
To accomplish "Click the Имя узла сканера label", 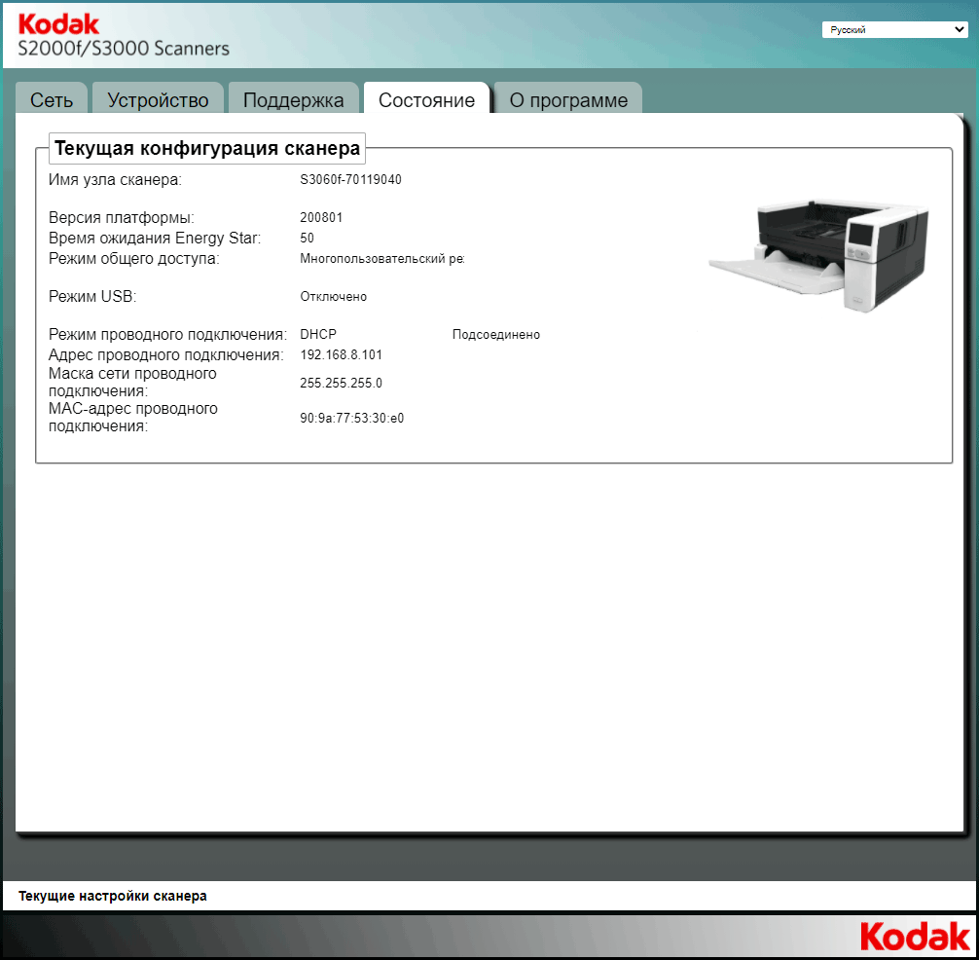I will pyautogui.click(x=116, y=180).
